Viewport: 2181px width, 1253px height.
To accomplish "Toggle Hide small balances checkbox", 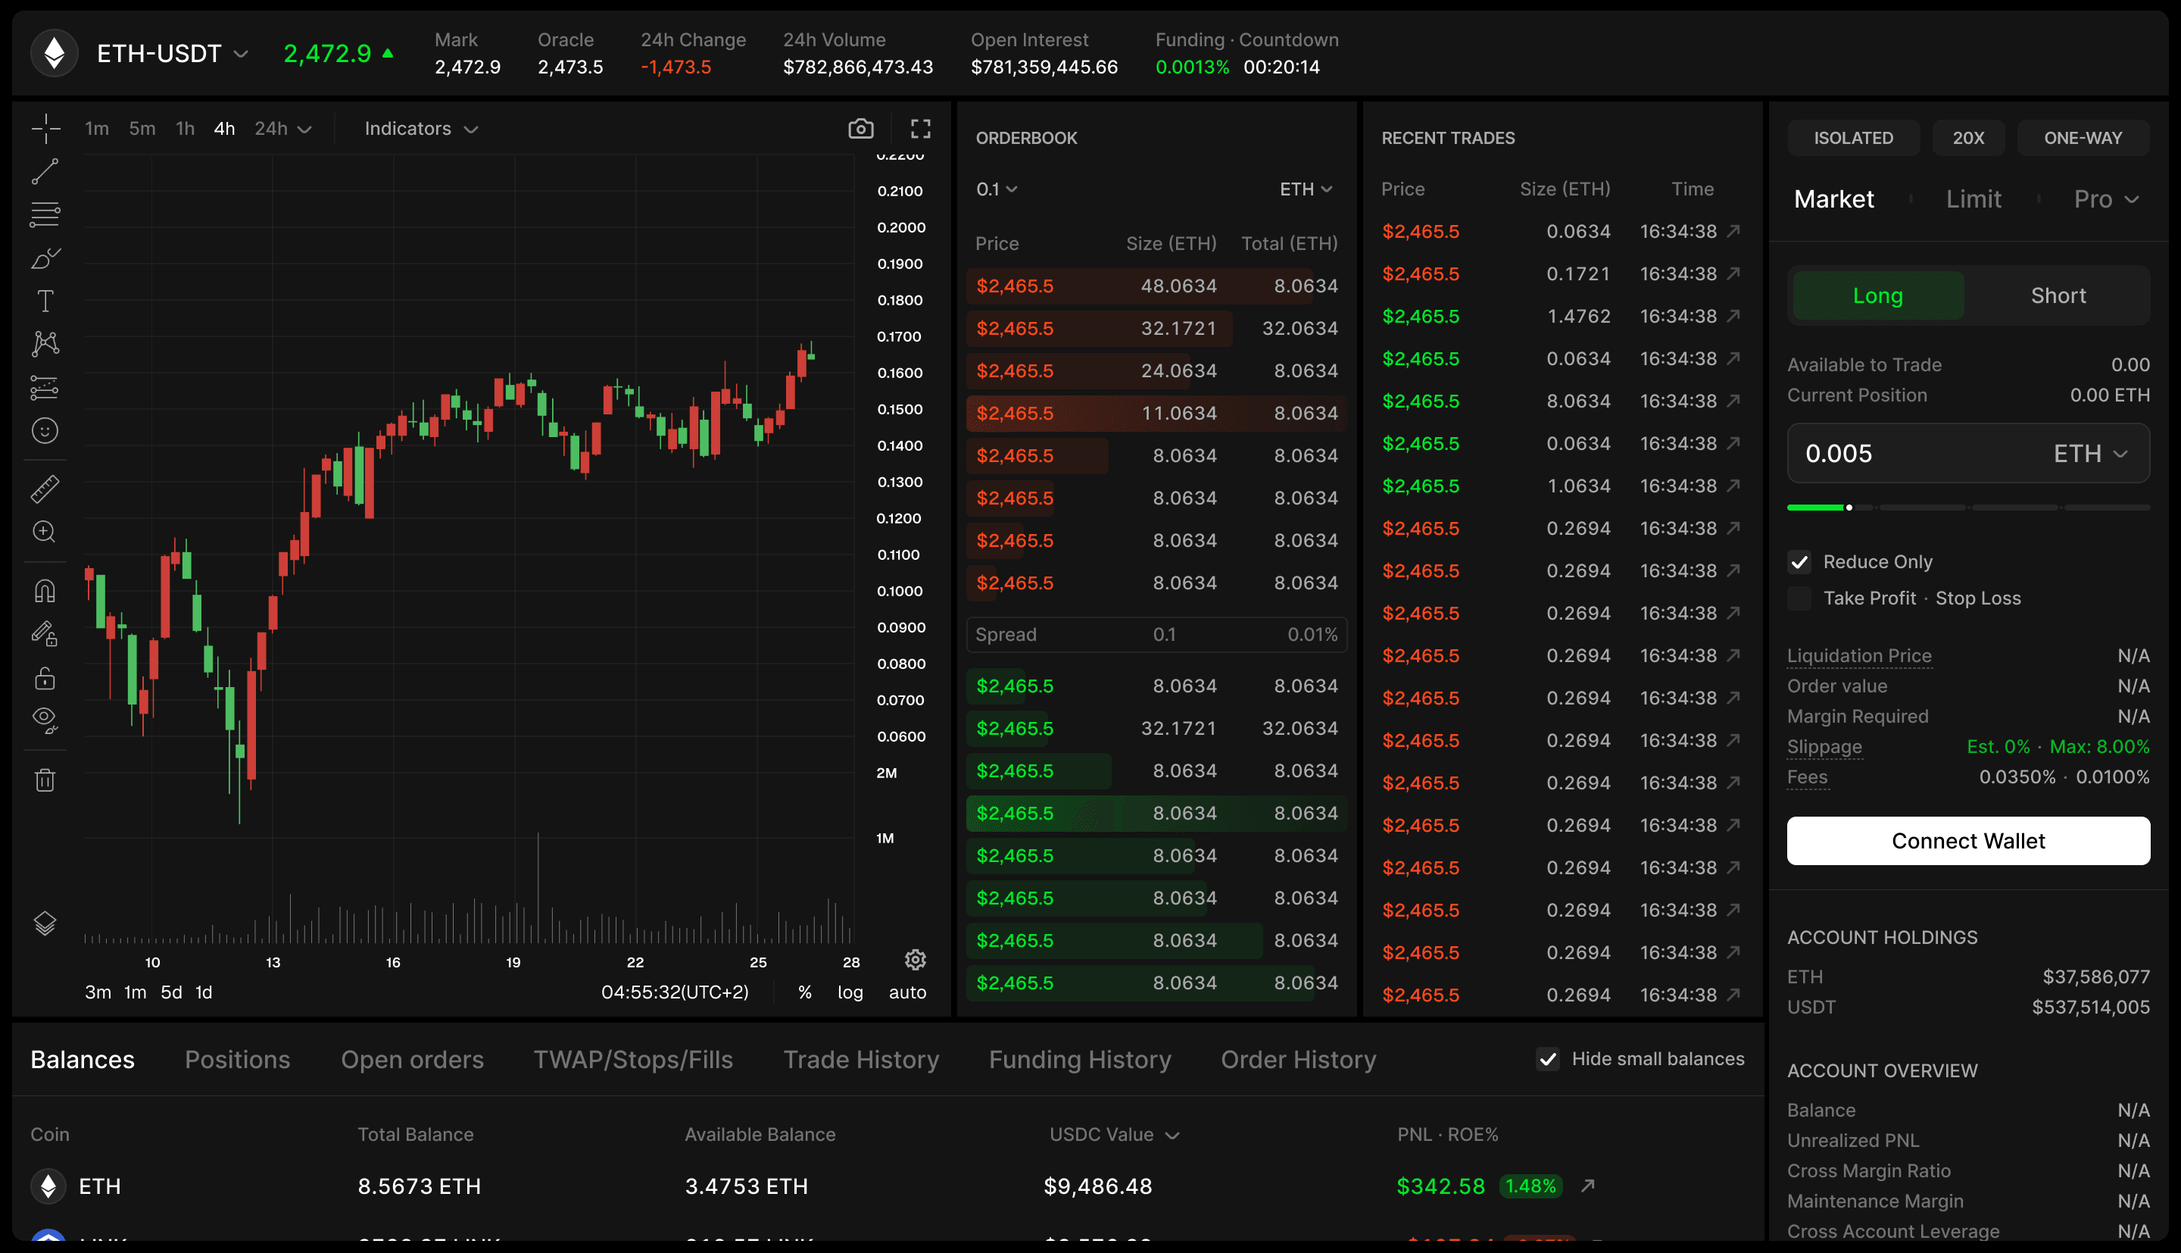I will click(1547, 1059).
